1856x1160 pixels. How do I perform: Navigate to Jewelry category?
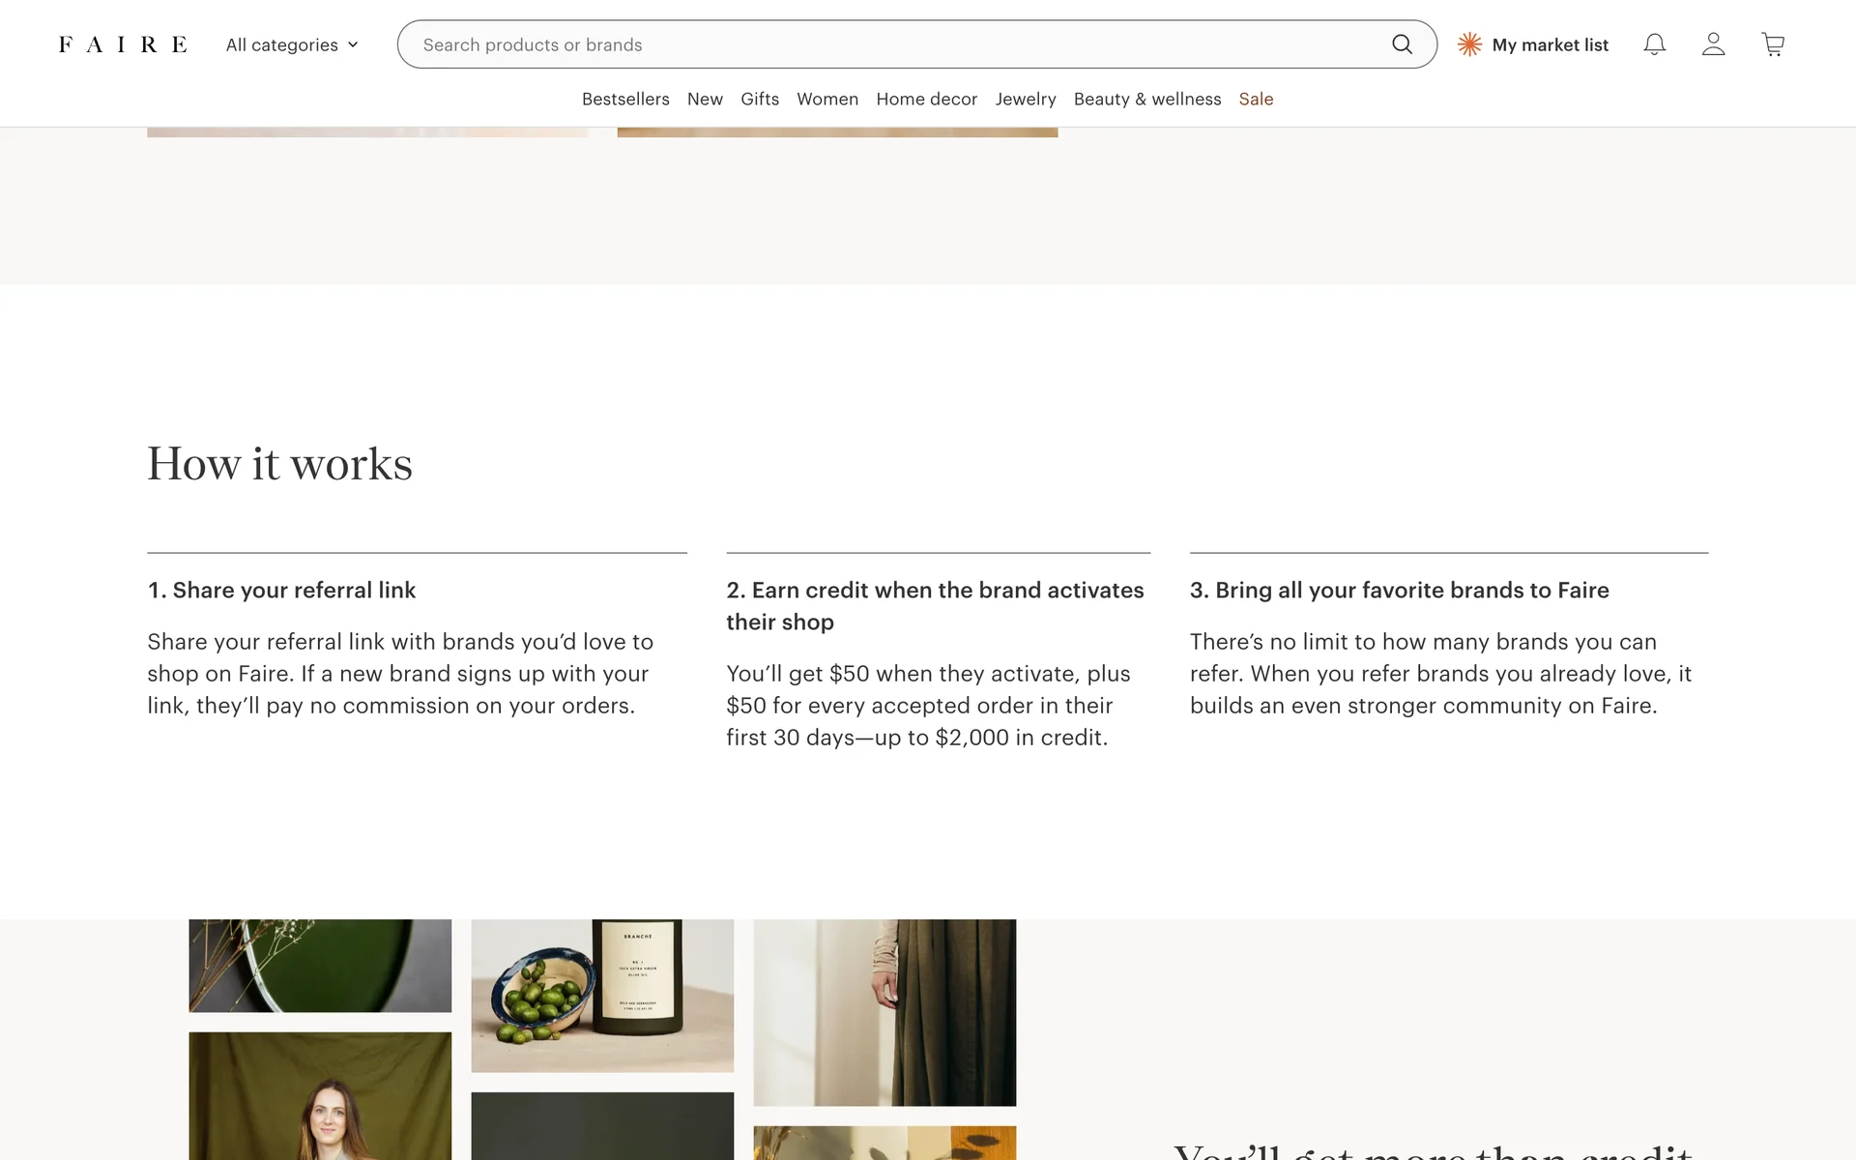coord(1026,99)
